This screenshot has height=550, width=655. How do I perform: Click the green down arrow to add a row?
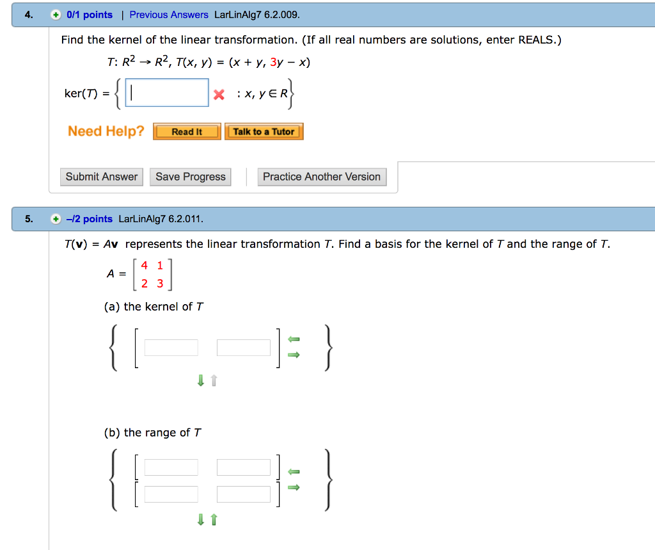click(200, 380)
